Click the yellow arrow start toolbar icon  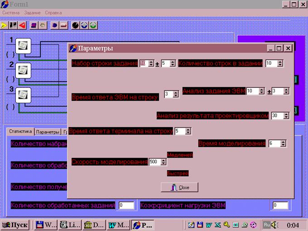point(5,25)
